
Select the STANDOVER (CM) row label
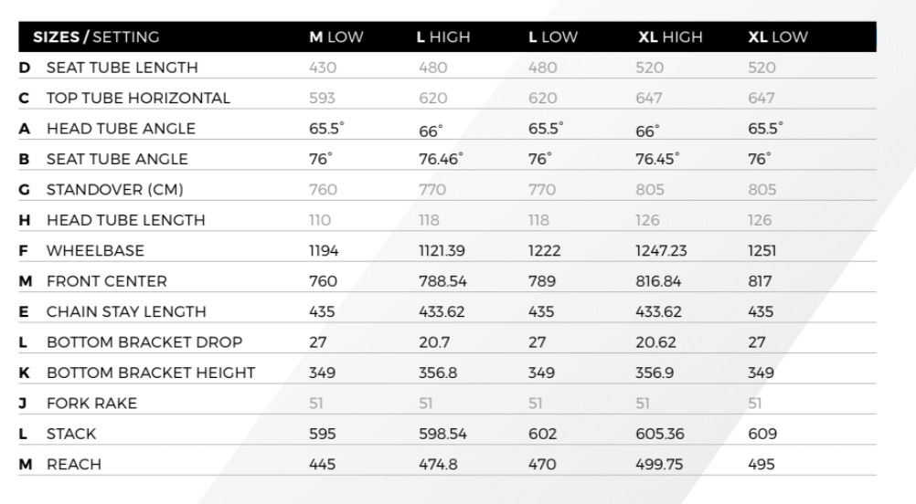[115, 189]
